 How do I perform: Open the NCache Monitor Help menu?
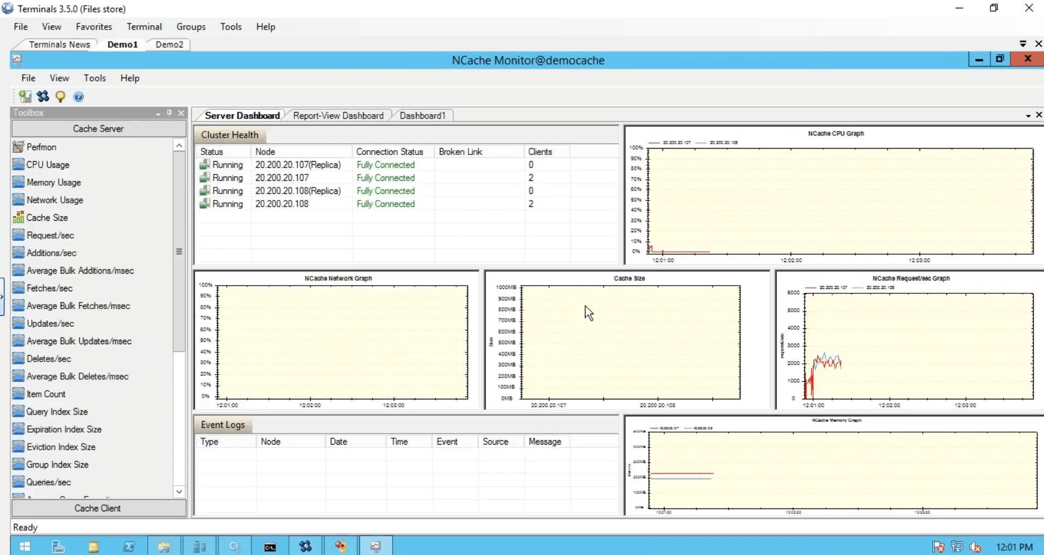130,78
